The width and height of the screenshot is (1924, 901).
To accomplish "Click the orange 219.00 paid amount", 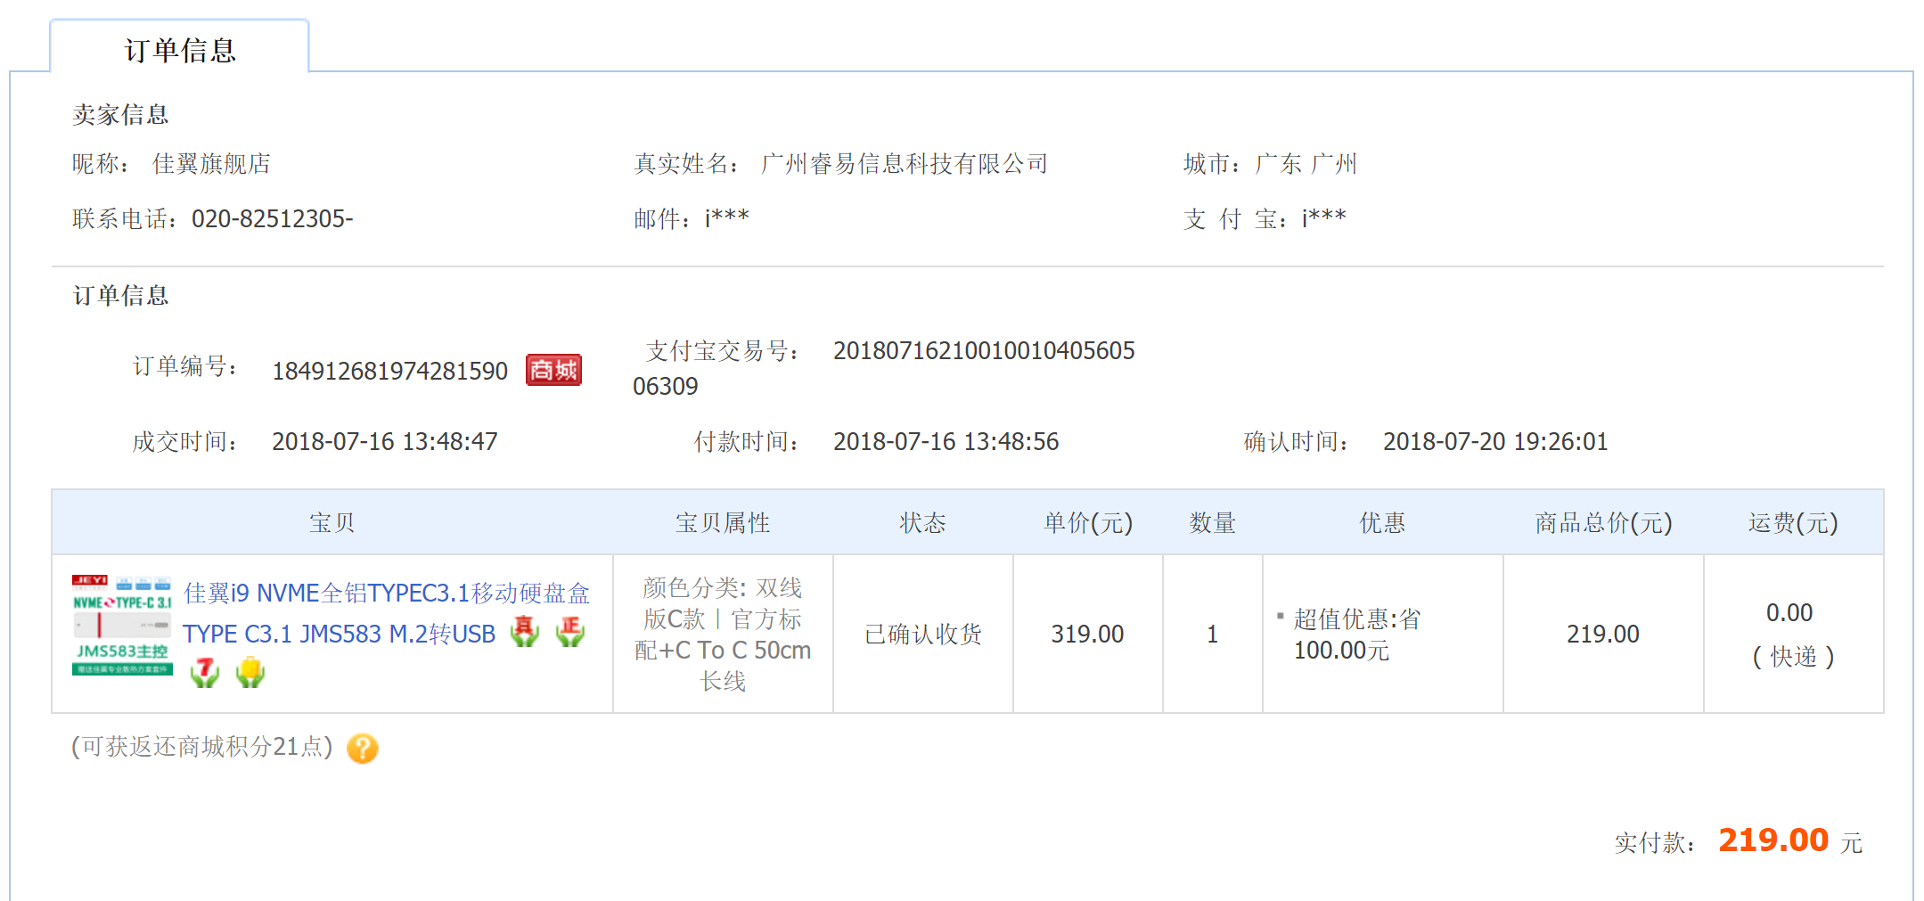I will pyautogui.click(x=1773, y=840).
